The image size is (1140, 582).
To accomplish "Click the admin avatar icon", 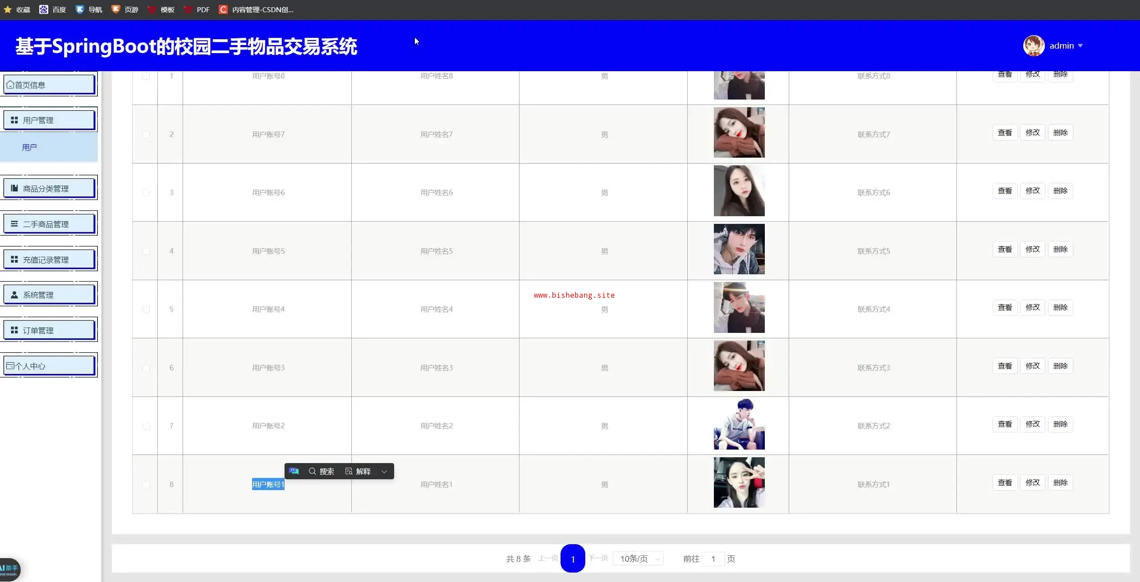I will (x=1033, y=46).
